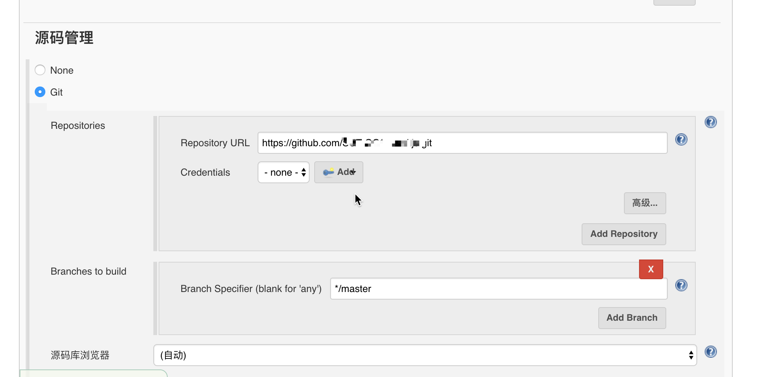Click the key icon on the credentials Add button
This screenshot has height=377, width=772.
[328, 172]
